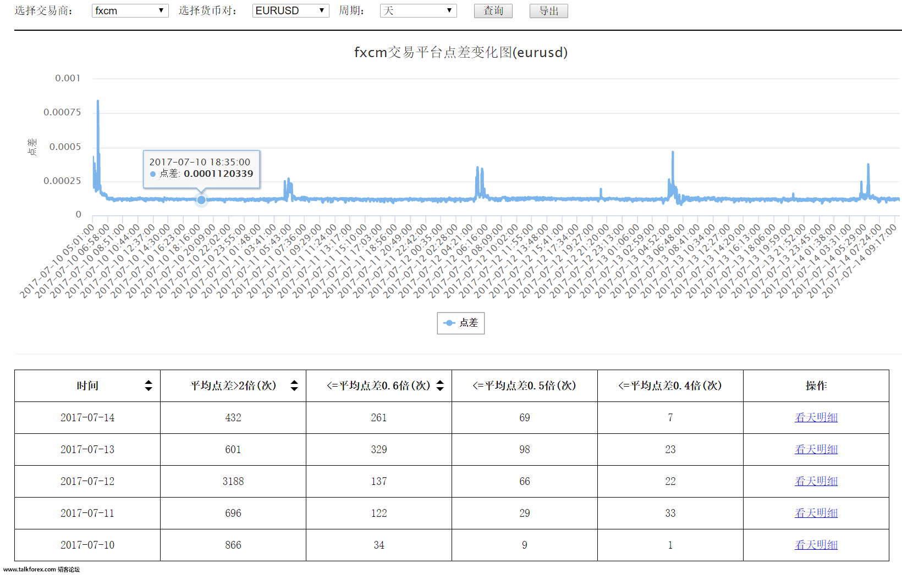
Task: Click the 866 value cell
Action: [x=233, y=545]
